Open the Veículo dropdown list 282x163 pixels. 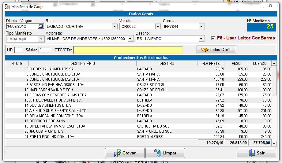158,27
